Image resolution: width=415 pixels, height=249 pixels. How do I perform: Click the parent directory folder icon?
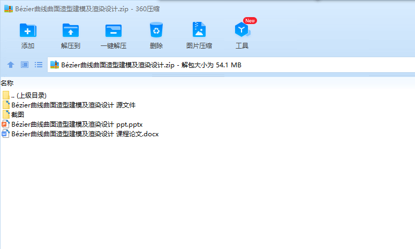click(x=6, y=95)
